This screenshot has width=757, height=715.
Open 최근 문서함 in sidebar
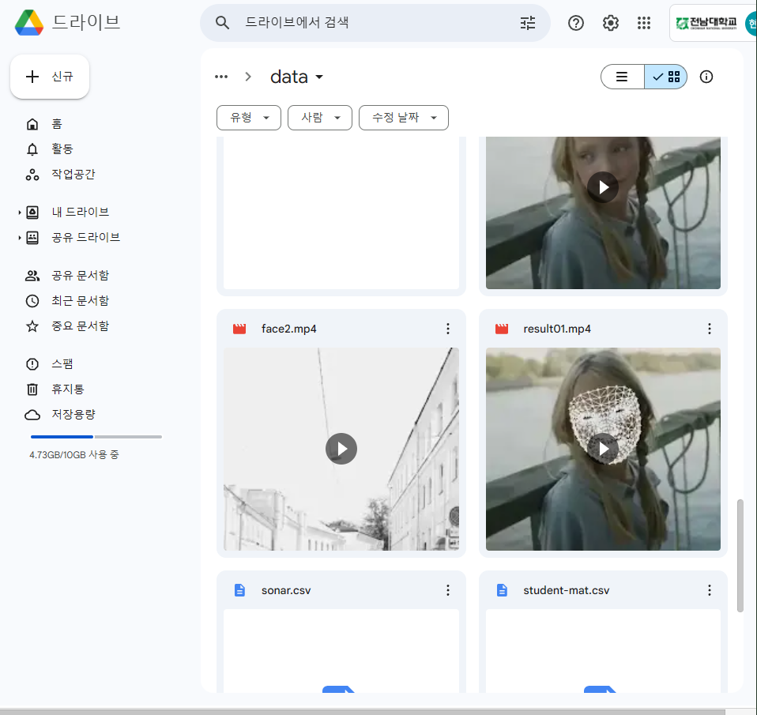[x=80, y=301]
